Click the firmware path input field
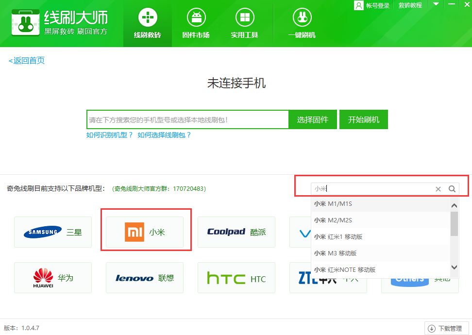This screenshot has width=472, height=335. pos(187,119)
